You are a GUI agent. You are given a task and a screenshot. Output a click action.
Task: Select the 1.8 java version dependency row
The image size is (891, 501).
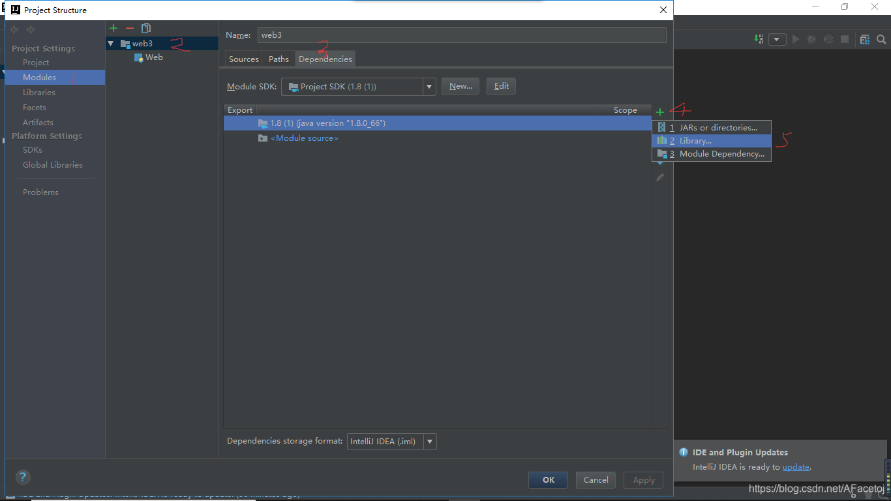[437, 123]
